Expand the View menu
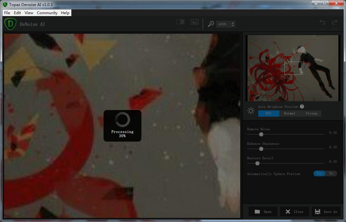The image size is (346, 222). [29, 13]
